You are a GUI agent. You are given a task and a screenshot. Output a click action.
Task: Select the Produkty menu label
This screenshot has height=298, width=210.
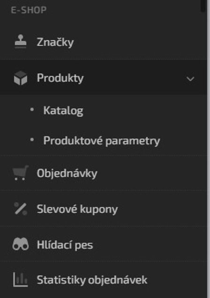pyautogui.click(x=60, y=78)
